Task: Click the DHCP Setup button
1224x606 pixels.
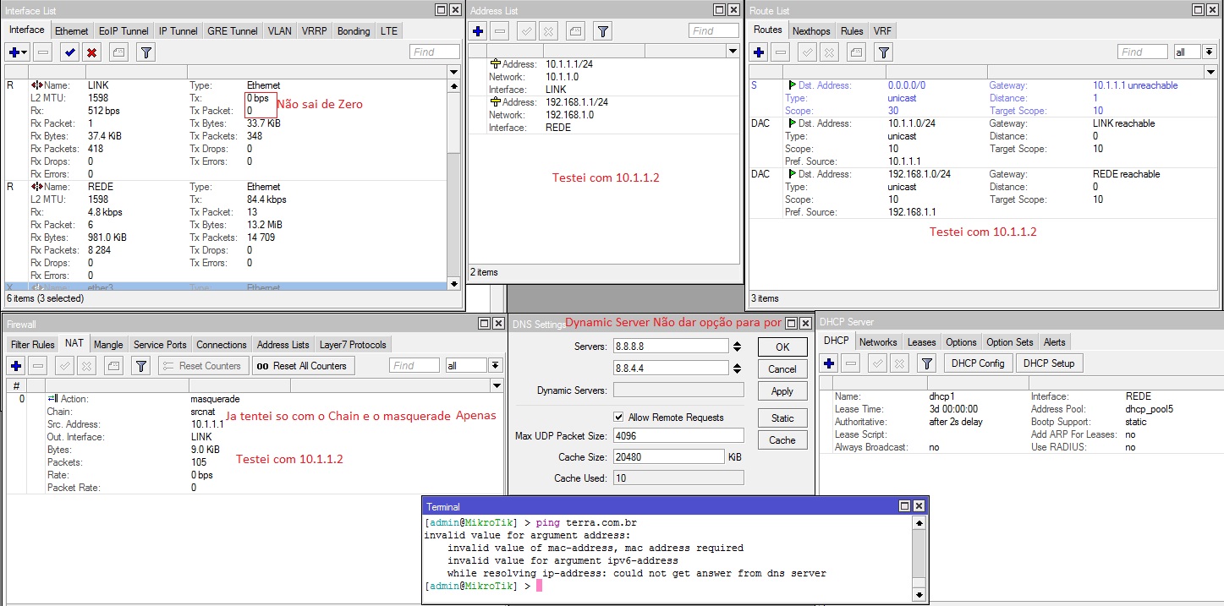Action: point(1048,363)
